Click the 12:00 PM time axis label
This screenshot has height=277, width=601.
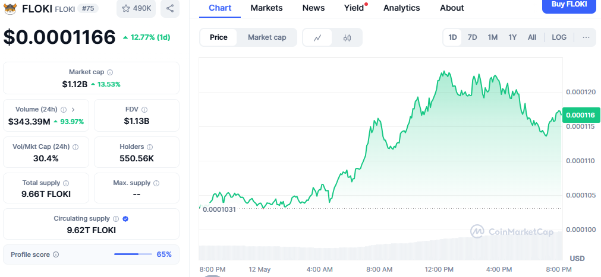click(439, 269)
